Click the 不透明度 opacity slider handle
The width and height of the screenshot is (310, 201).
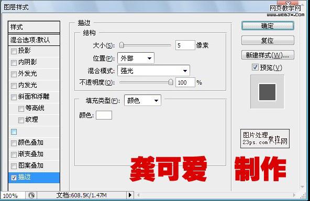(171, 82)
